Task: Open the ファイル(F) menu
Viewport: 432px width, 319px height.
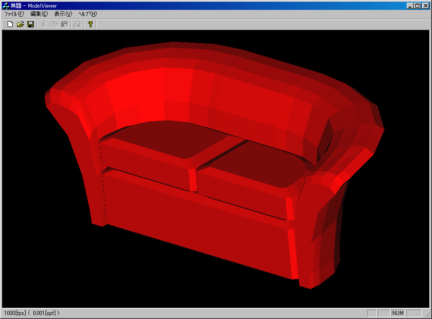Action: click(x=14, y=14)
